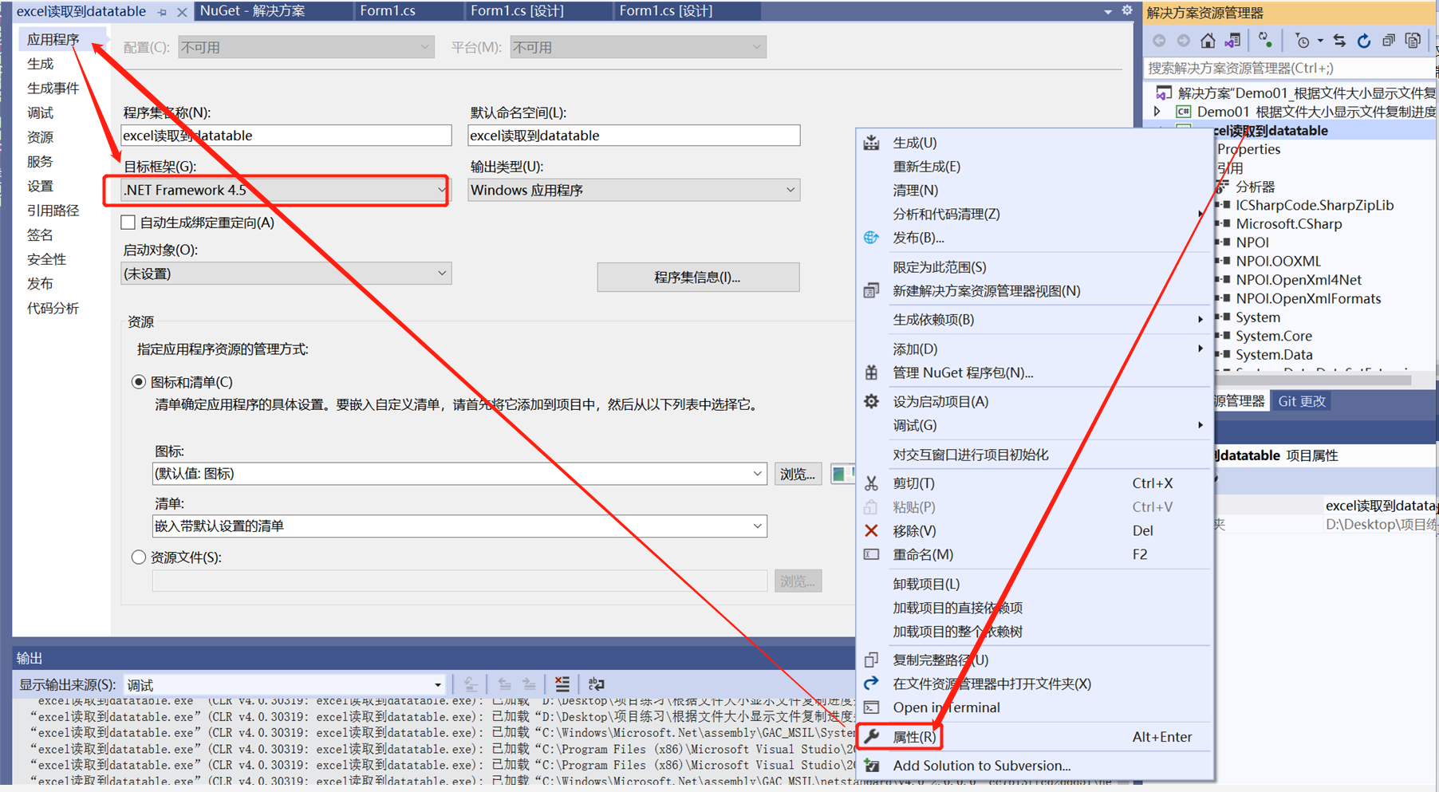This screenshot has height=792, width=1439.
Task: Choose 重新生成(E) from context menu
Action: pos(926,167)
